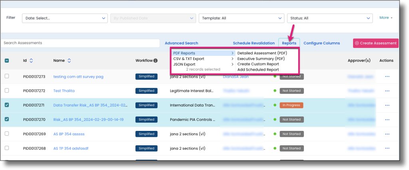Check the box for PID00137269
The width and height of the screenshot is (409, 170).
pos(7,134)
